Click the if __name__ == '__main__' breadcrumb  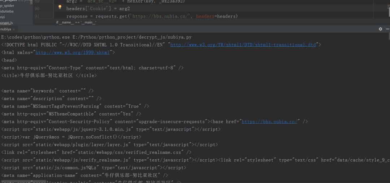point(76,23)
